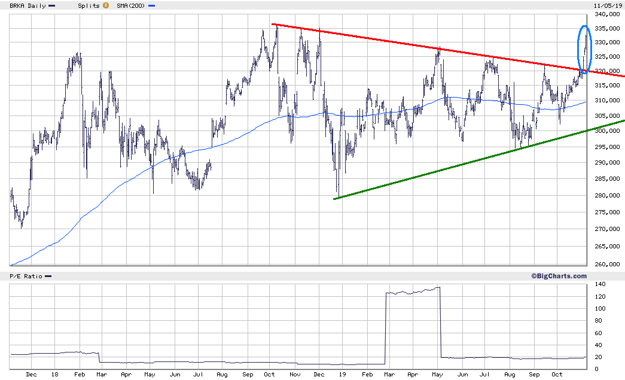Click the 285,000 price axis label
The height and width of the screenshot is (380, 625).
608,179
